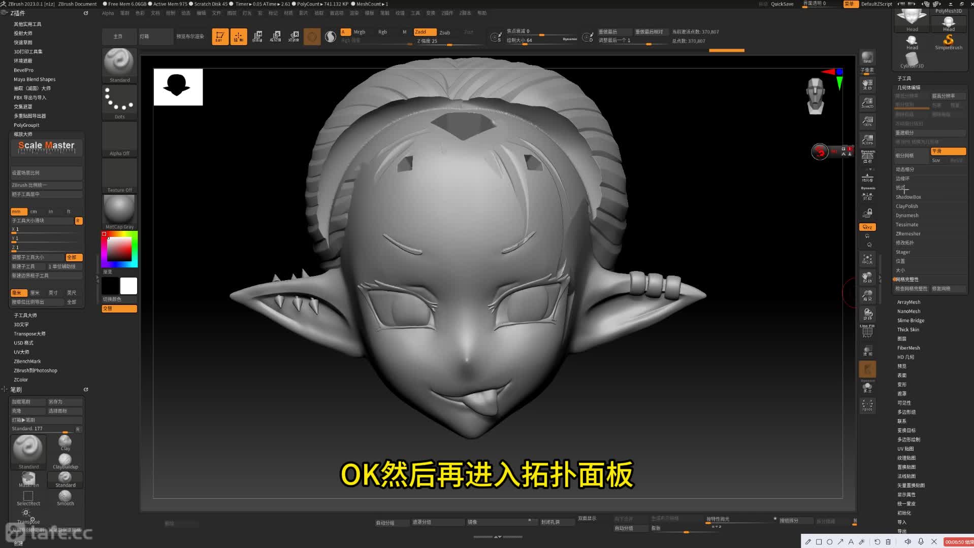
Task: Toggle the floor grid icon
Action: pos(867,178)
